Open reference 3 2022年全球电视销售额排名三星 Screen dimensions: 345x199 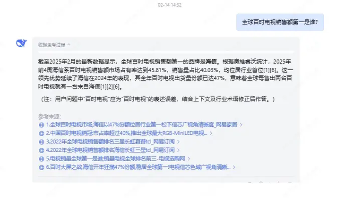(x=110, y=141)
